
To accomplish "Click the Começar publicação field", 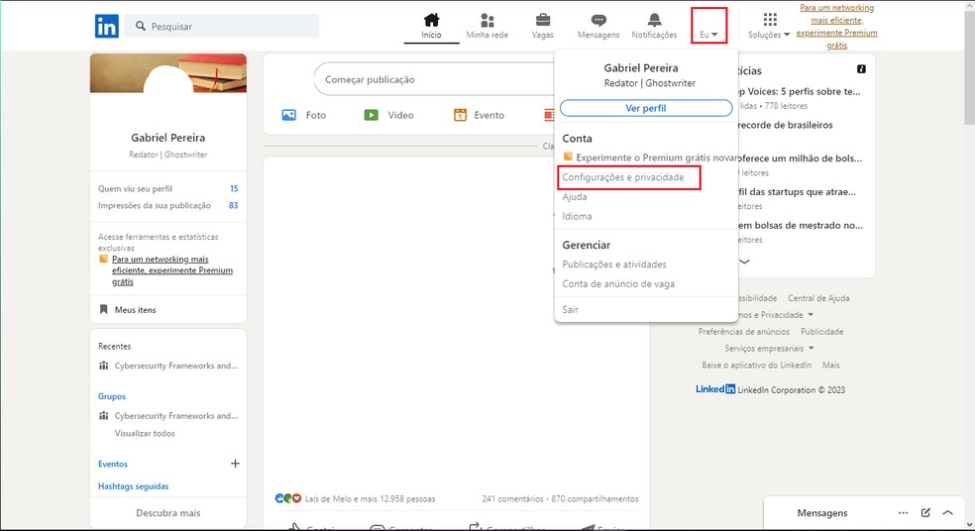I will [x=434, y=79].
